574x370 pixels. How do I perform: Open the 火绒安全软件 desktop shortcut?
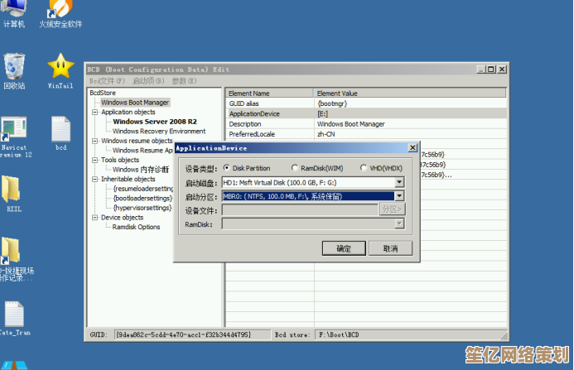click(x=60, y=10)
